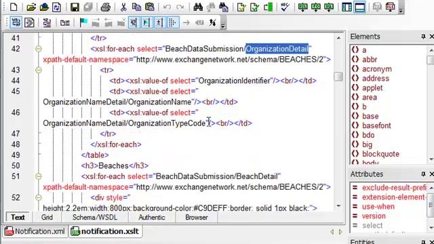Screen dimensions: 434x244
Task: Toggle the line number margin
Action: pyautogui.click(x=134, y=22)
